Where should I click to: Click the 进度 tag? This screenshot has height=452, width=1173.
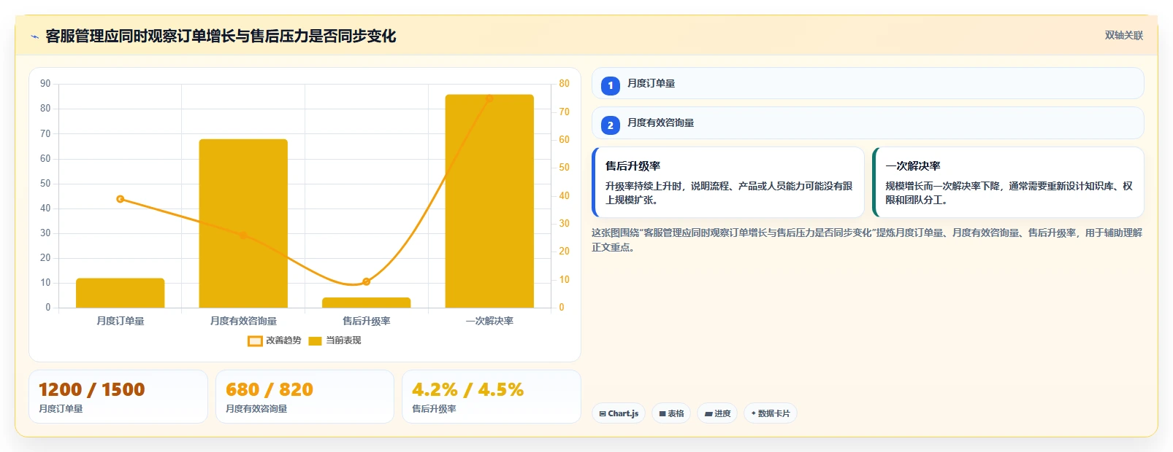click(717, 413)
